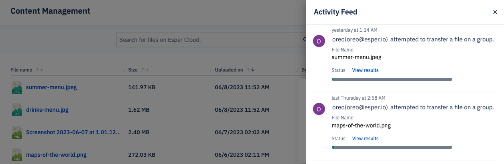The width and height of the screenshot is (504, 164).
Task: View results for the maps-of-the-world.png transfer
Action: coord(365,139)
